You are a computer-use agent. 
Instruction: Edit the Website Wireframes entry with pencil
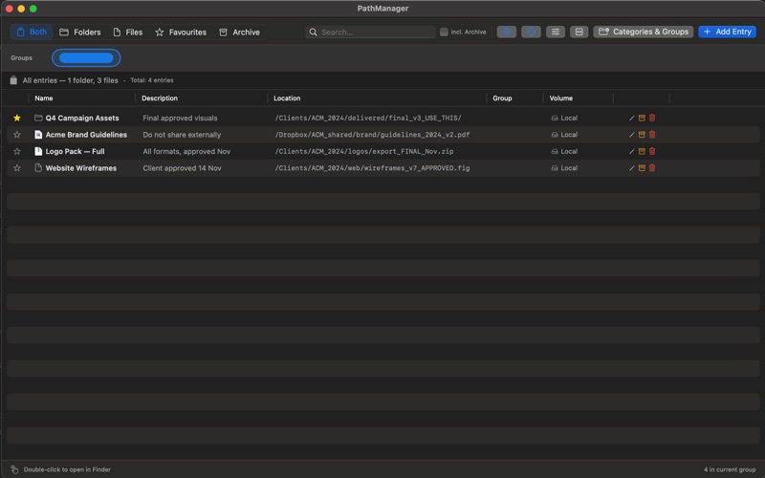(632, 168)
